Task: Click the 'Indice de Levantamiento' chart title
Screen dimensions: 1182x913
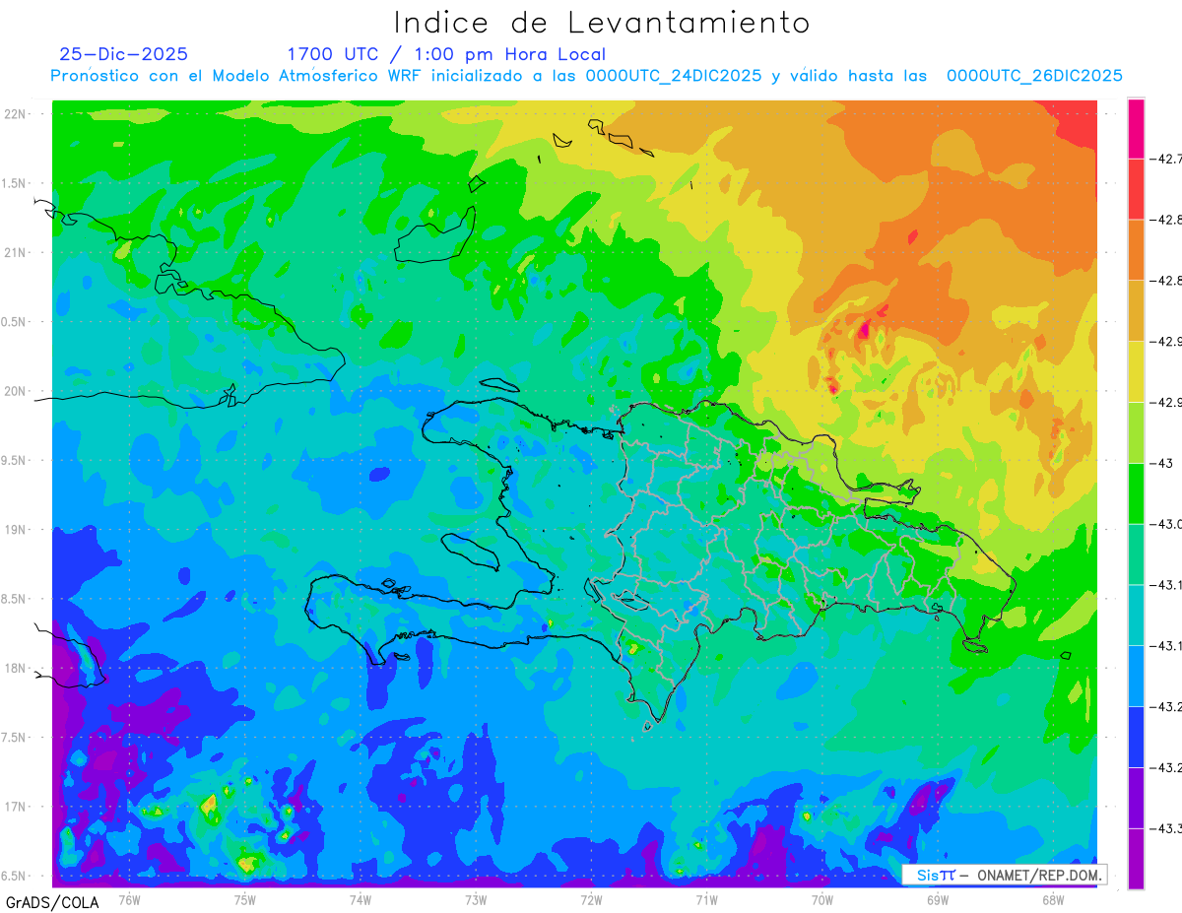Action: point(602,22)
